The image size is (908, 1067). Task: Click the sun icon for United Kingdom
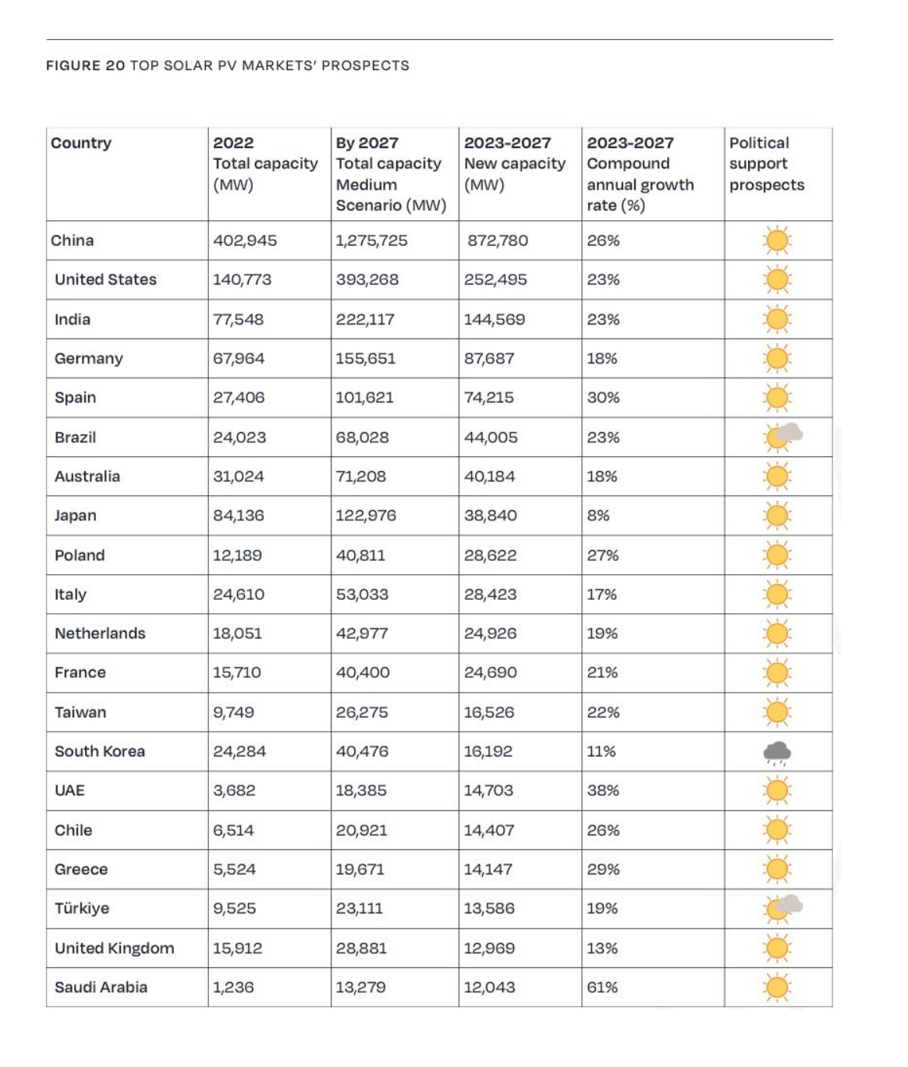pyautogui.click(x=777, y=948)
